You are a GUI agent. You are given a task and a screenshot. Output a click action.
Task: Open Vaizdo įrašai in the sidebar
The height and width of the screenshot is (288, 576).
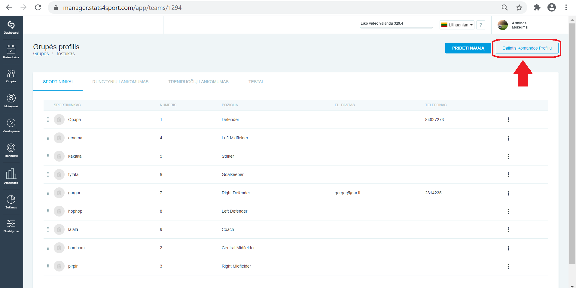pos(11,126)
